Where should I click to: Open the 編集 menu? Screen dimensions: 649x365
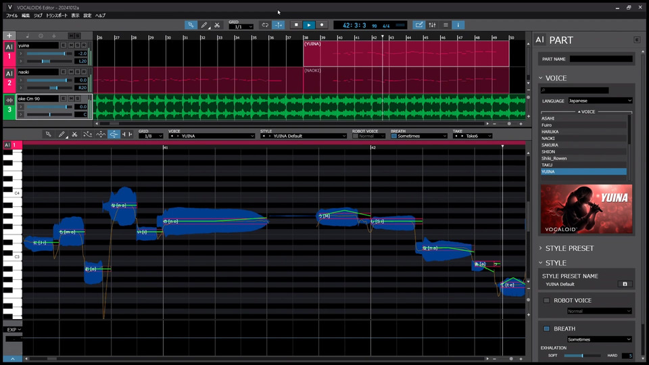(x=26, y=16)
